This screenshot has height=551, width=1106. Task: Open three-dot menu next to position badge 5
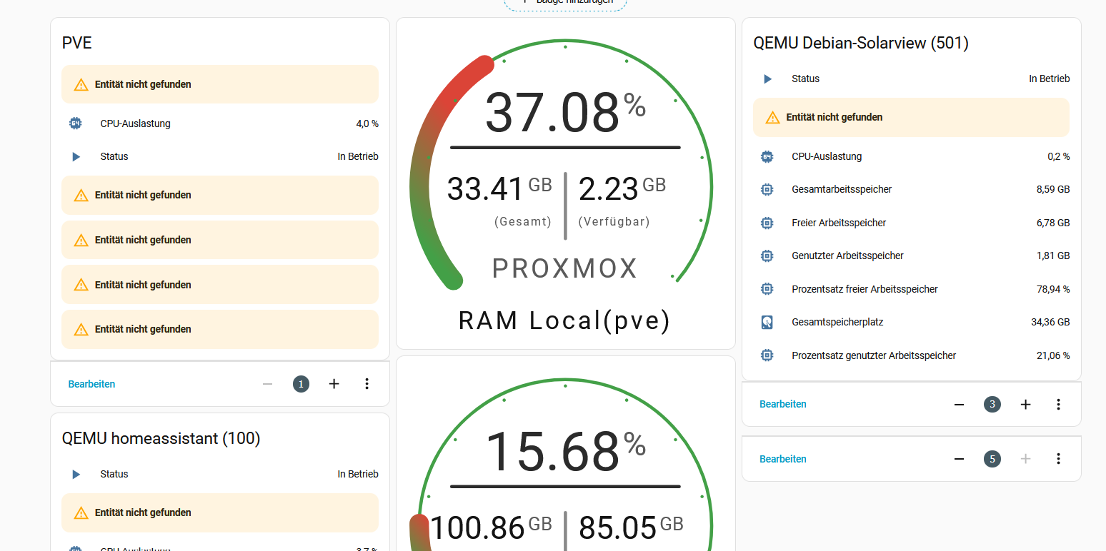click(x=1058, y=459)
